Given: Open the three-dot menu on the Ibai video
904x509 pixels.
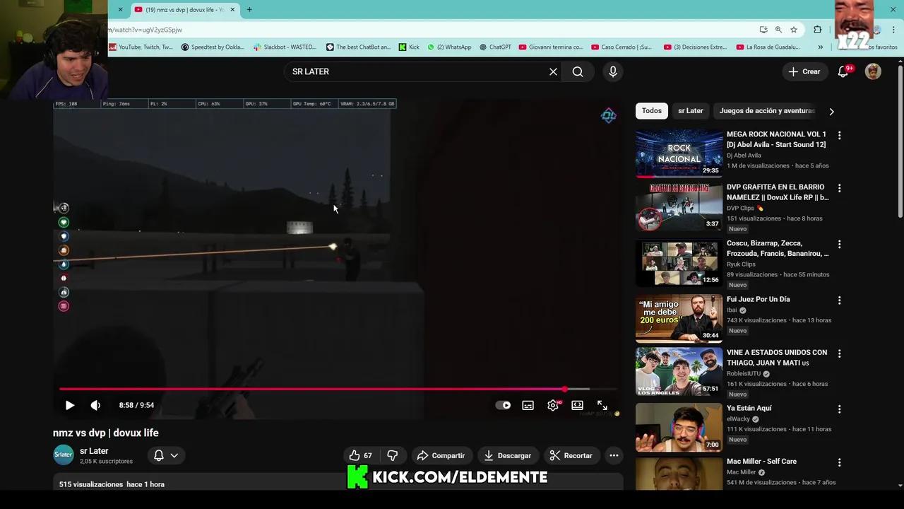Looking at the screenshot, I should tap(839, 300).
